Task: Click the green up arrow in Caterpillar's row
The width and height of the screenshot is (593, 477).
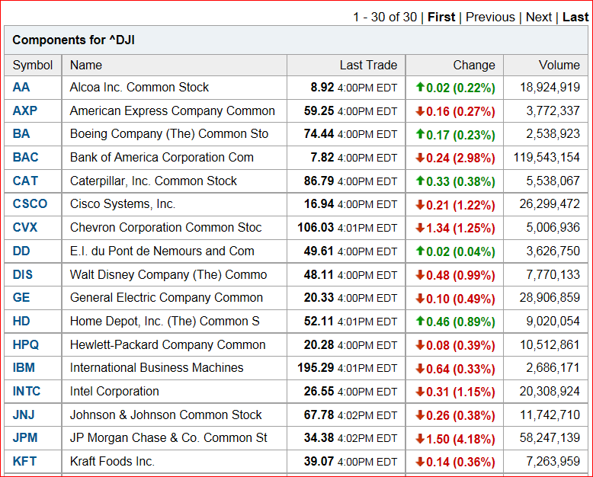Action: 420,181
